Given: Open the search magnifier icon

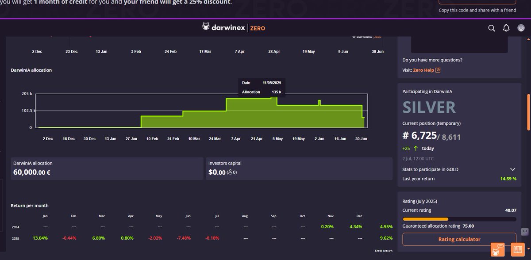Looking at the screenshot, I should [x=492, y=28].
